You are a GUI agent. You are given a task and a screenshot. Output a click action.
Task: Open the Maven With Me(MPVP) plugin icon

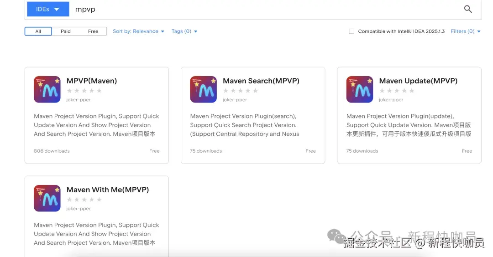click(47, 198)
